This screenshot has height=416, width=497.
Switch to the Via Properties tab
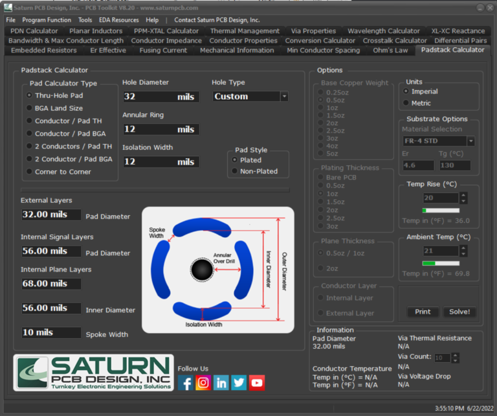(313, 30)
